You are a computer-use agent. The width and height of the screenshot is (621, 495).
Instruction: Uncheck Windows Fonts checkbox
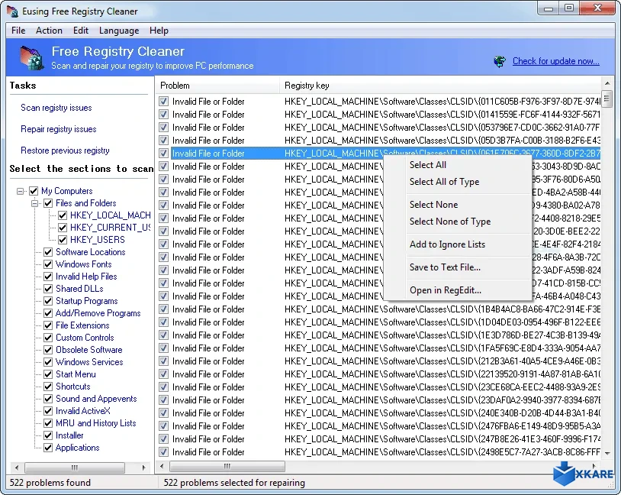coord(48,264)
